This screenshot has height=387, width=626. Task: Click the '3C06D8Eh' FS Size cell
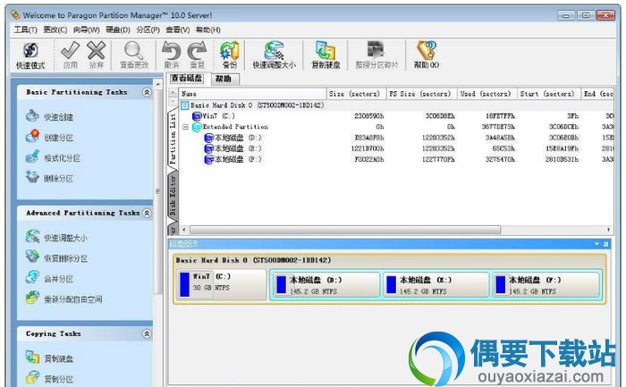click(440, 116)
